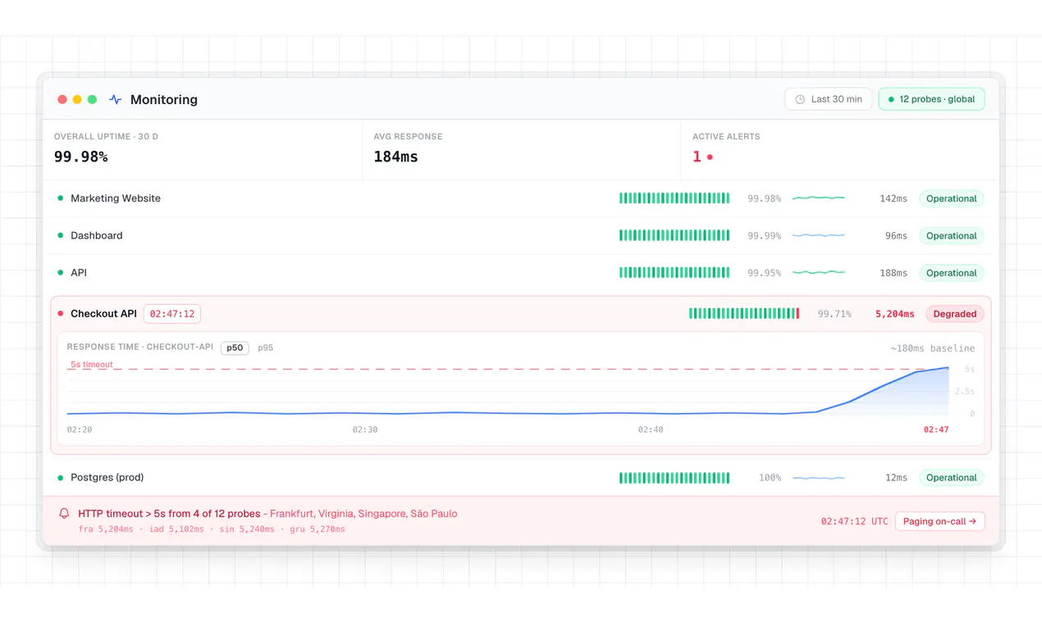The image size is (1042, 623).
Task: Click the 02:40 tick on chart axis
Action: 651,430
